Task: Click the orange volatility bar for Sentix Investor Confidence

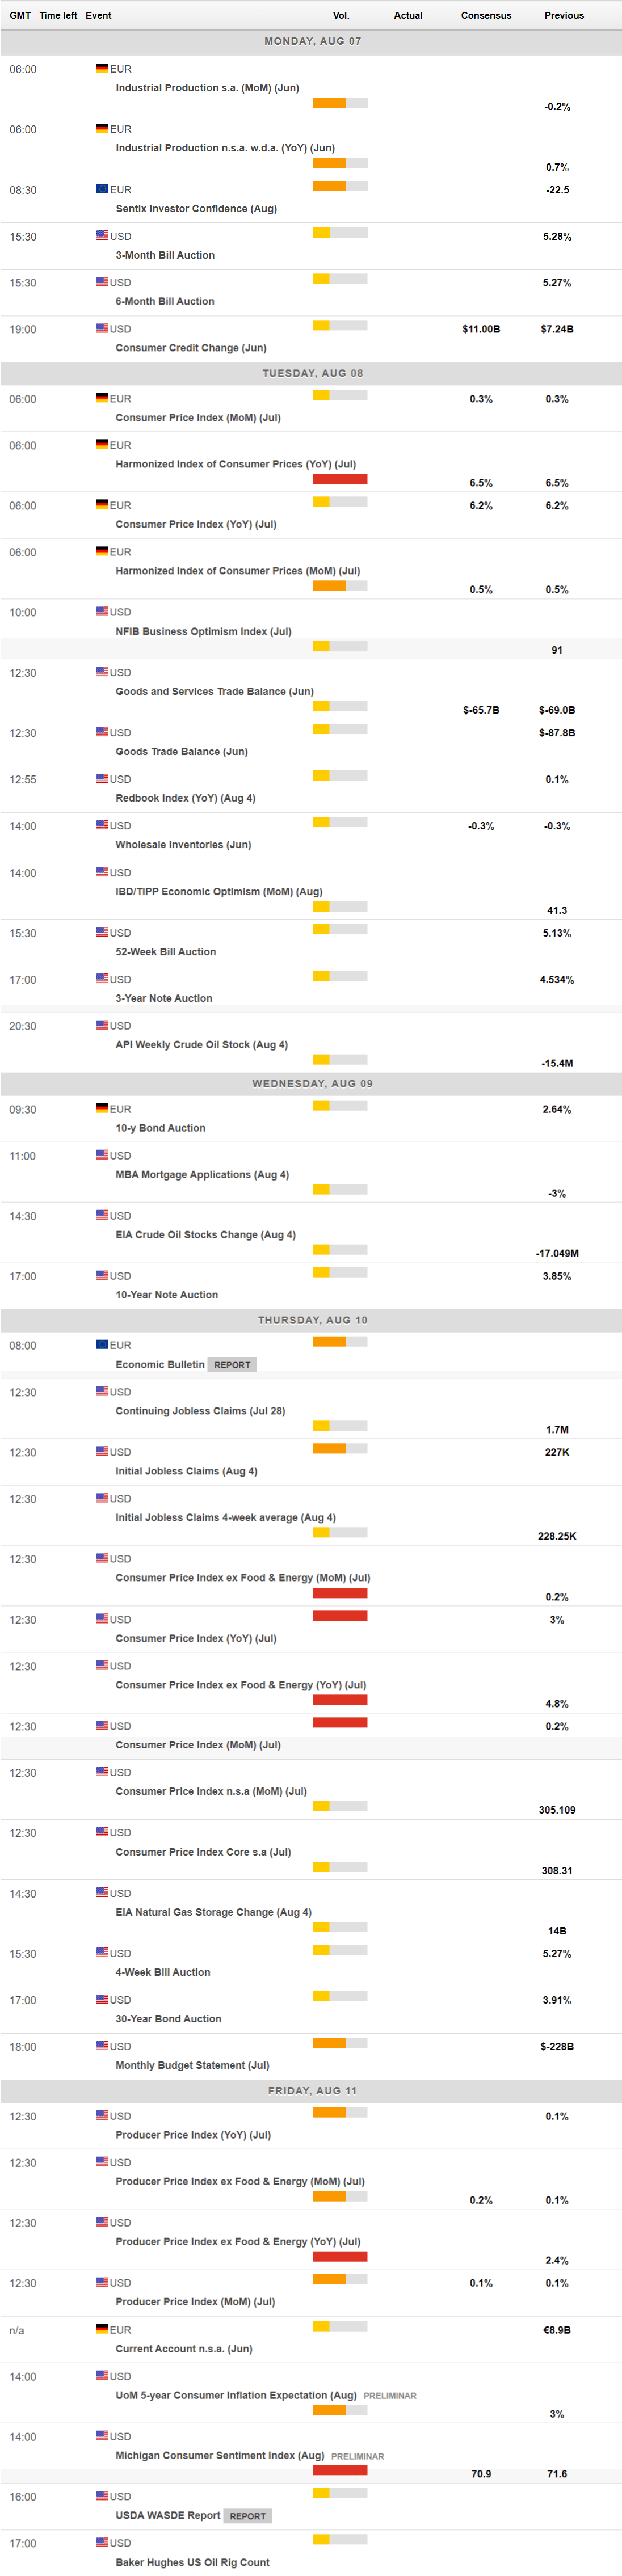Action: [330, 186]
